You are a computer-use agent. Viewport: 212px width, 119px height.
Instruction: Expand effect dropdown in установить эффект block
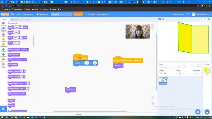point(22,89)
